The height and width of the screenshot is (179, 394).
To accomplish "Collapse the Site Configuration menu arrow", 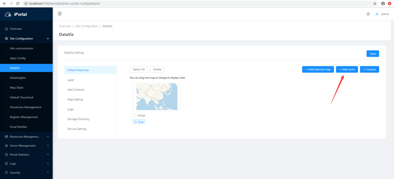I will (x=48, y=39).
